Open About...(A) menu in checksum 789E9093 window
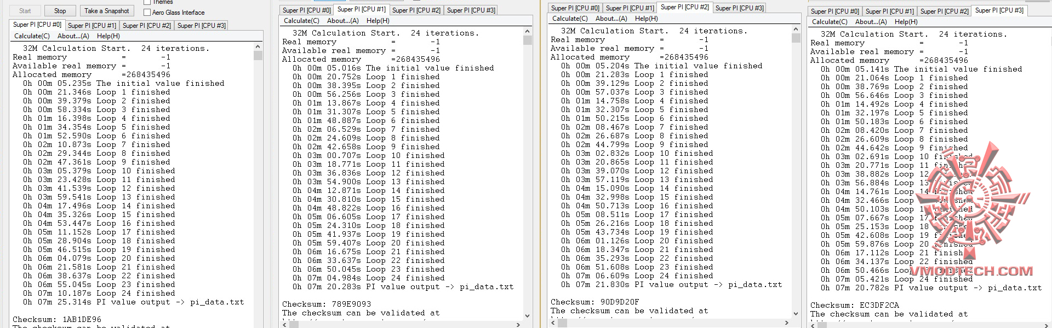The height and width of the screenshot is (328, 1052). tap(343, 21)
